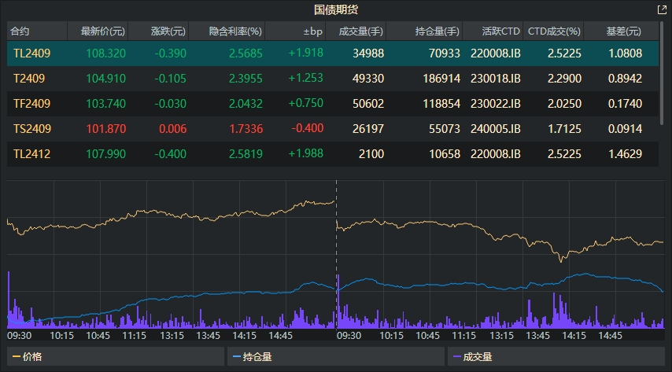Sort by the 成交量(手) column header
Screen dimensions: 672x372
tap(360, 31)
